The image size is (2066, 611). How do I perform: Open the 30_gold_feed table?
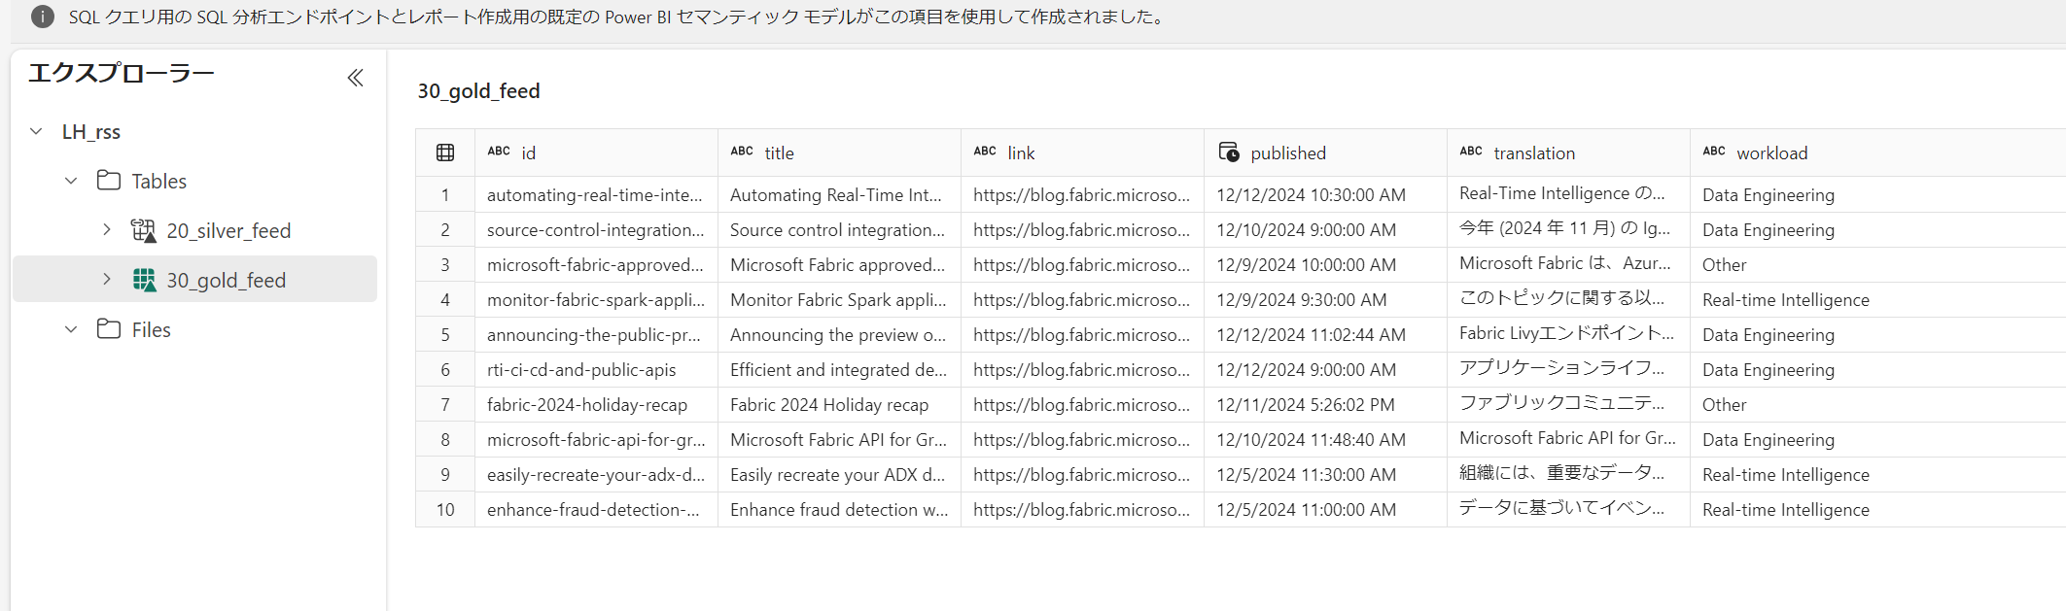point(227,281)
